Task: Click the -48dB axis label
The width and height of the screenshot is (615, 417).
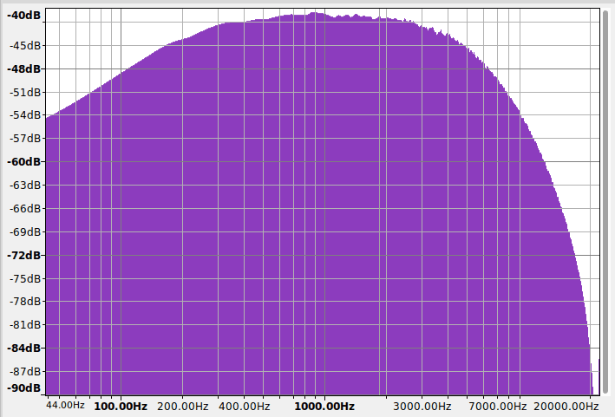Action: (24, 69)
